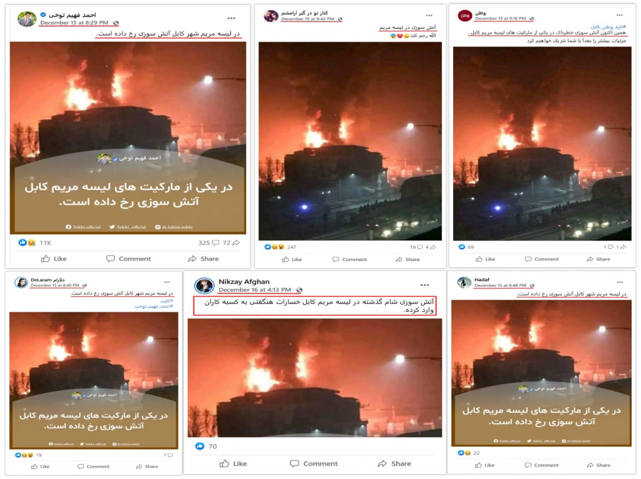Viewport: 641px width, 479px height.
Task: Click the red وطن page avatar
Action: [465, 16]
